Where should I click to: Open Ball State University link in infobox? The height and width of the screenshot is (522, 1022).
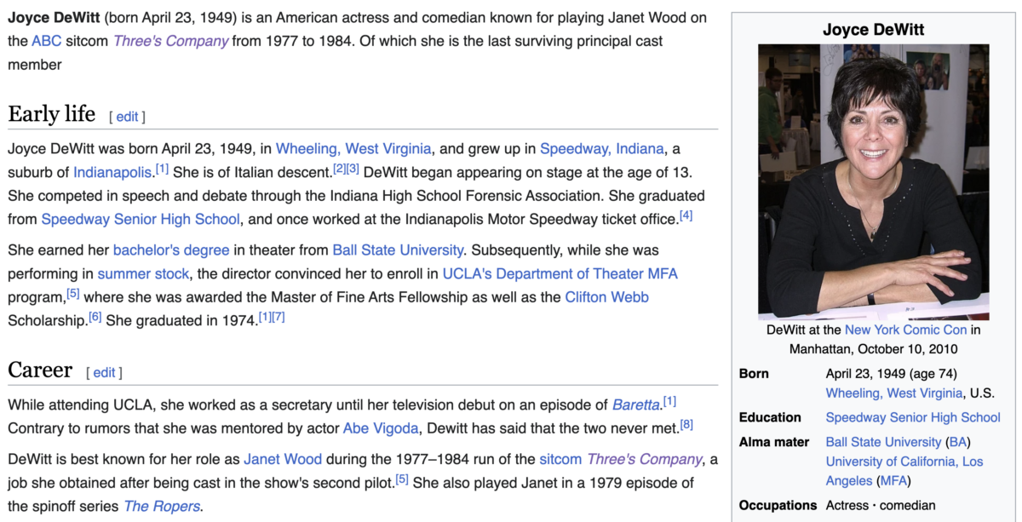[x=883, y=442]
